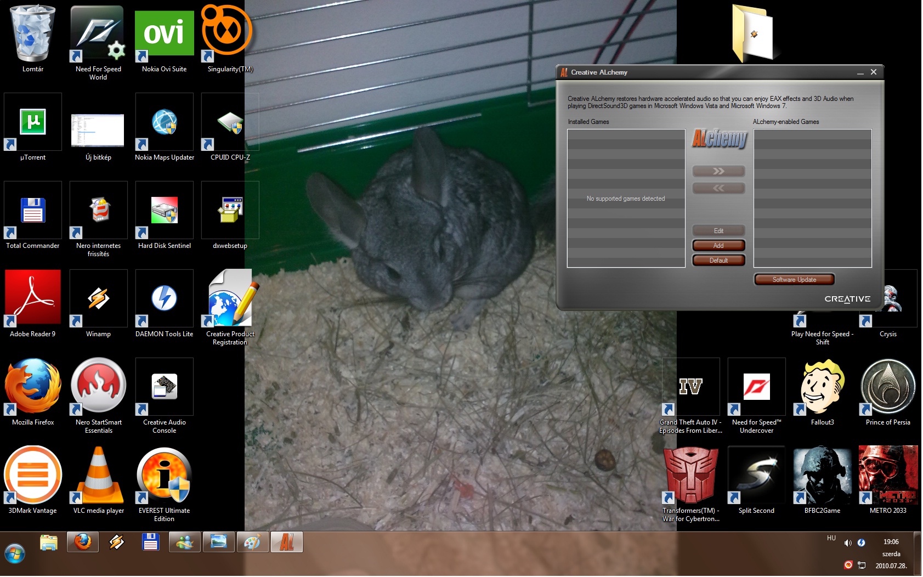The height and width of the screenshot is (577, 923).
Task: Select the Új bitkép image file
Action: tap(98, 136)
